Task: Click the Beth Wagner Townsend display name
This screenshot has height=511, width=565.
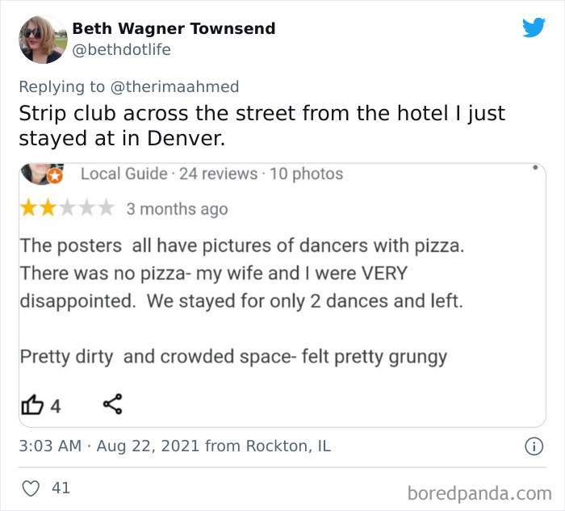Action: click(x=174, y=28)
